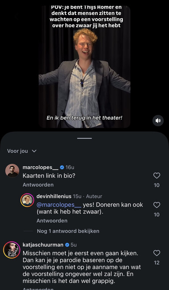Open the @marcolopes__ mention link

(59, 205)
